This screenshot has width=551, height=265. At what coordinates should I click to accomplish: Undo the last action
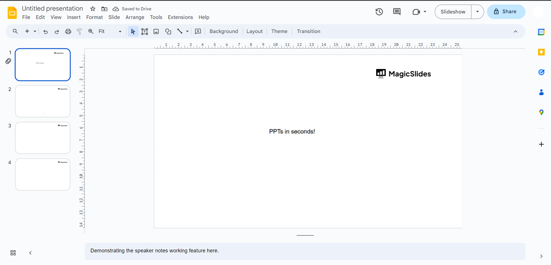click(x=45, y=32)
